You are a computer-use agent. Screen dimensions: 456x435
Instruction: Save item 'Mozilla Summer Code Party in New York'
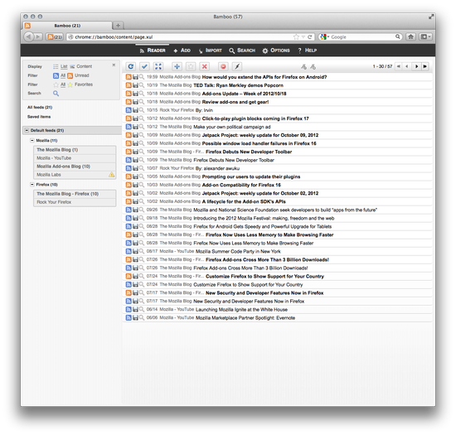(135, 251)
